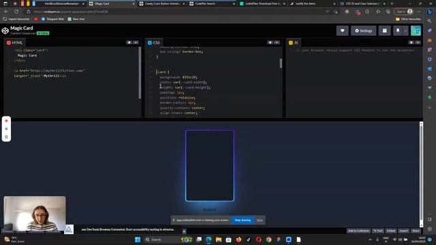Open CSS editor settings gear
Image resolution: width=436 pixels, height=245 pixels.
270,42
